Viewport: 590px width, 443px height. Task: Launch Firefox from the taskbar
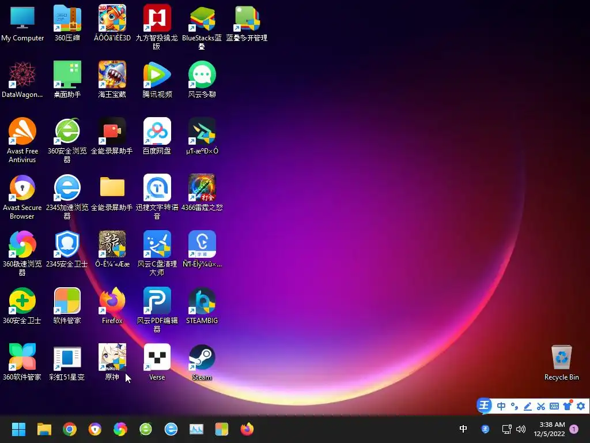coord(247,429)
